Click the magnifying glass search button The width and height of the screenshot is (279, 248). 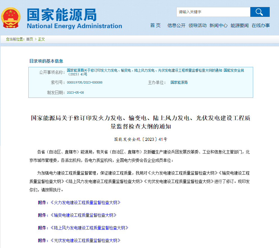tap(260, 12)
